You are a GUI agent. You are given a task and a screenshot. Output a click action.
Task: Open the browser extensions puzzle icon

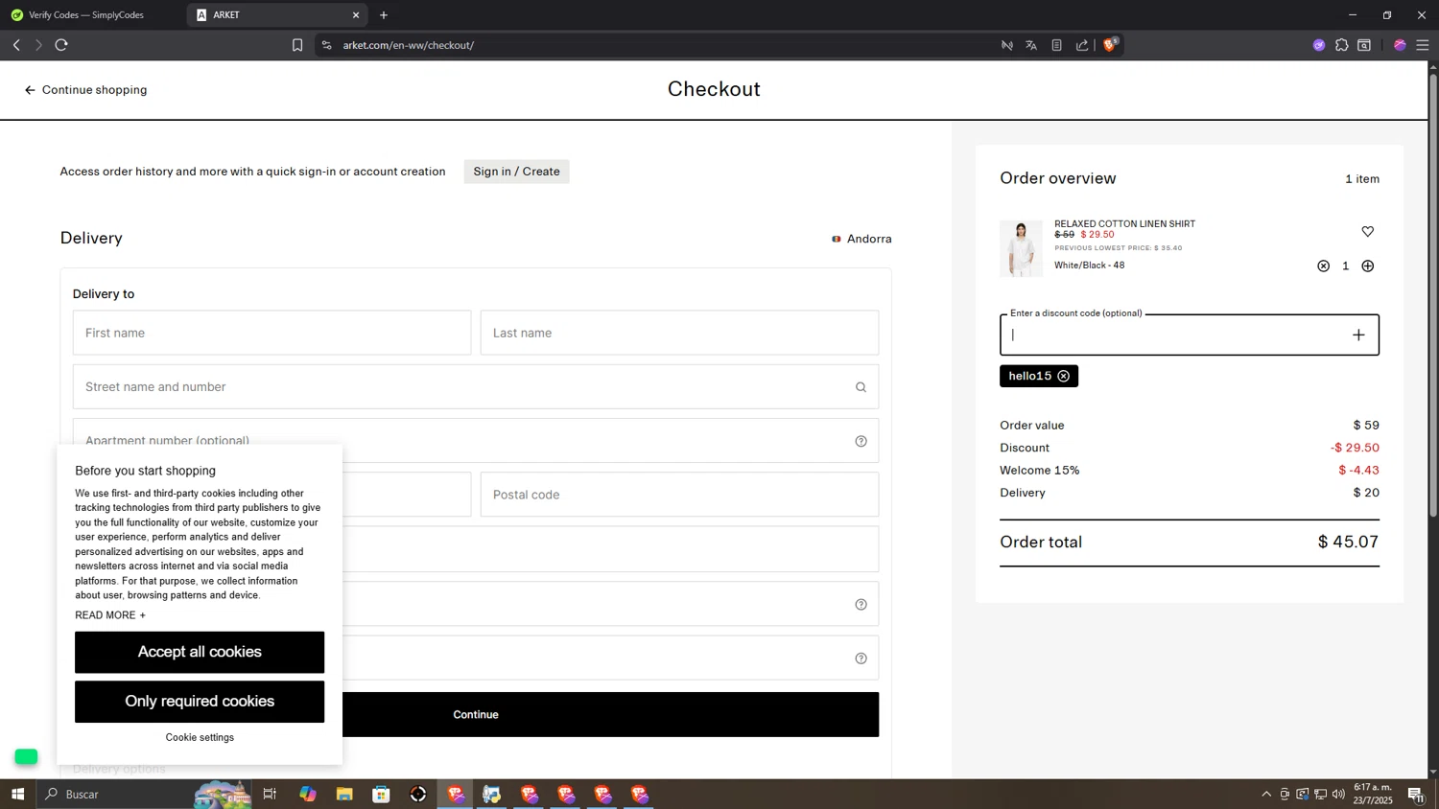tap(1341, 45)
